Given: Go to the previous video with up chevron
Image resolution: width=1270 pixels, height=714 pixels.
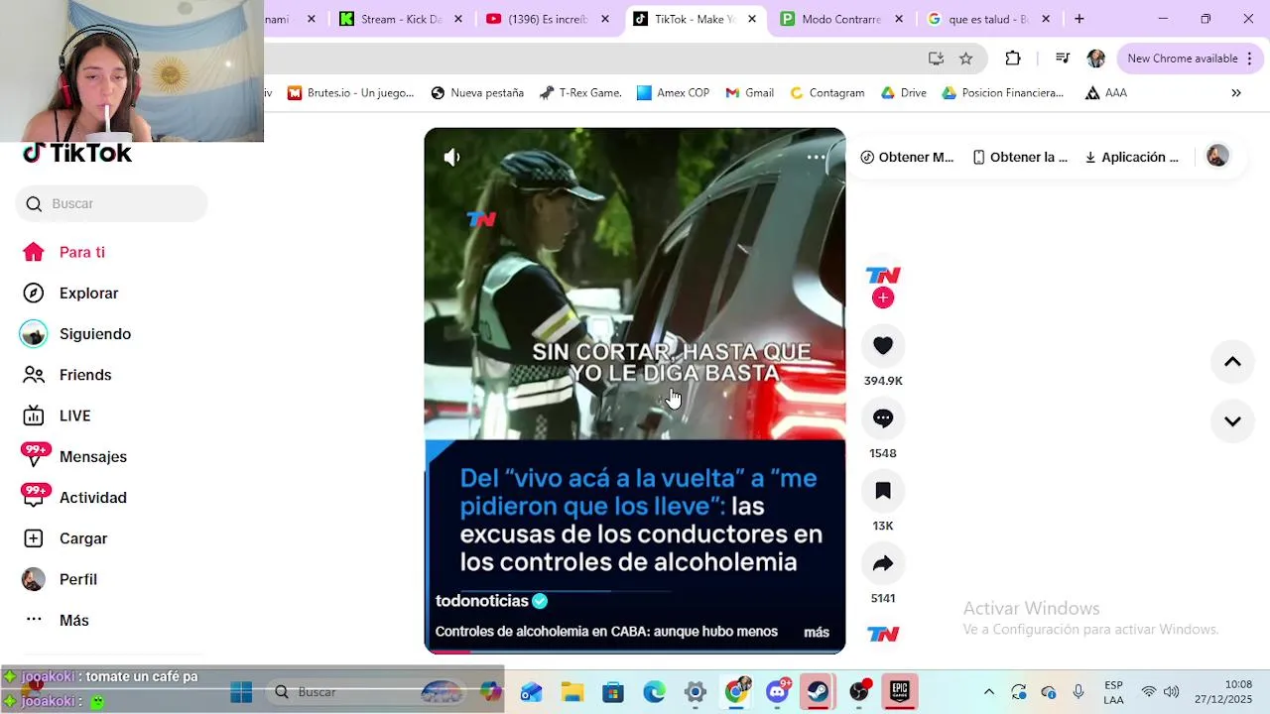Looking at the screenshot, I should pos(1232,362).
